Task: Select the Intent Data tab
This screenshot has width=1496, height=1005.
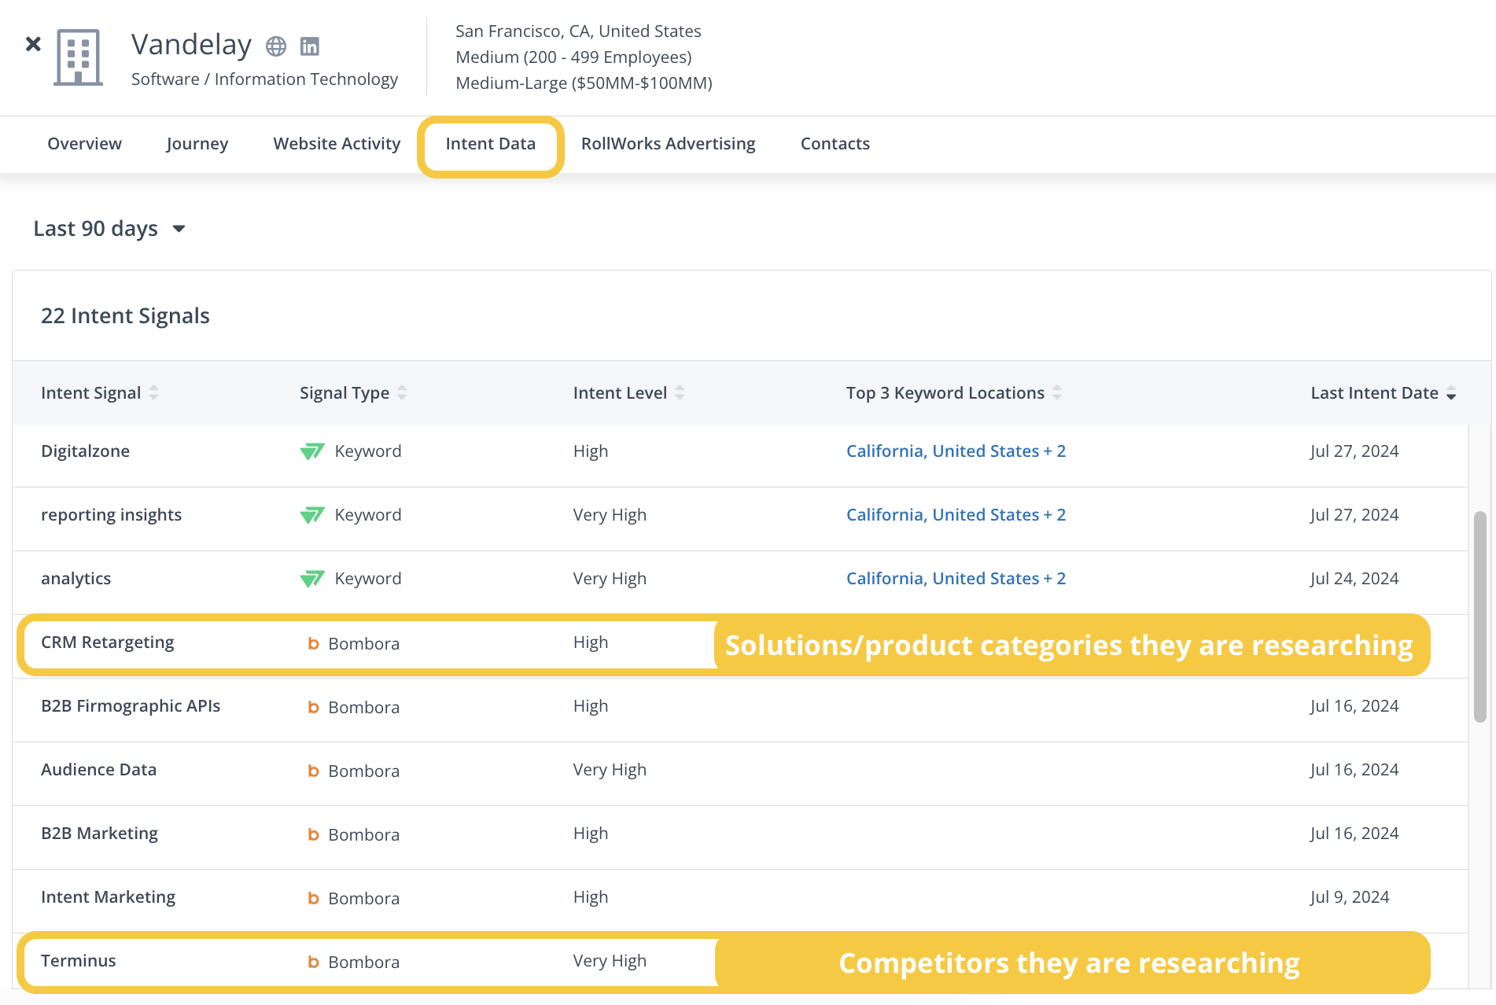Action: click(x=490, y=144)
